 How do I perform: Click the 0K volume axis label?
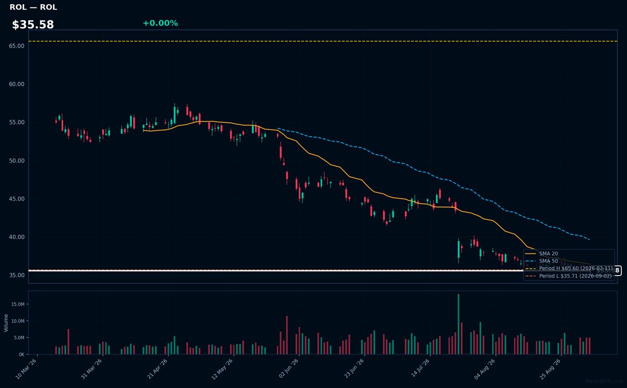pos(21,355)
